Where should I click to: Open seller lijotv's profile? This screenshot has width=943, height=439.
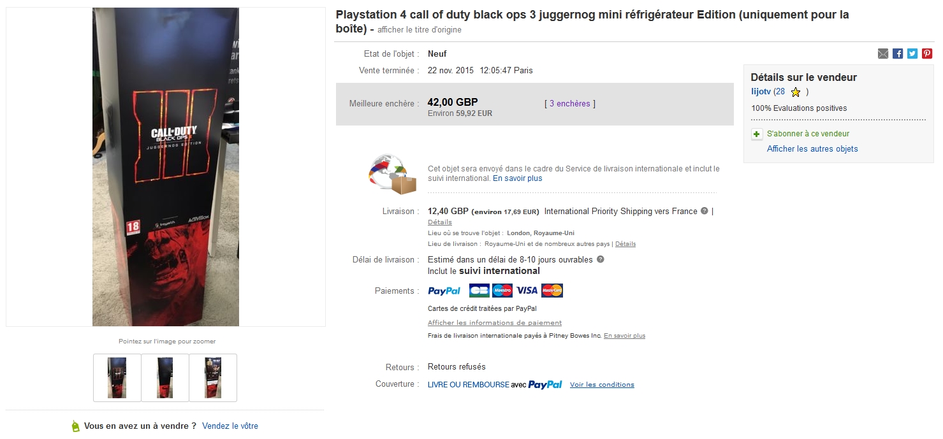click(761, 92)
